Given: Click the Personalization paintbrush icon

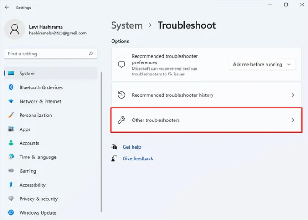Looking at the screenshot, I should point(11,115).
